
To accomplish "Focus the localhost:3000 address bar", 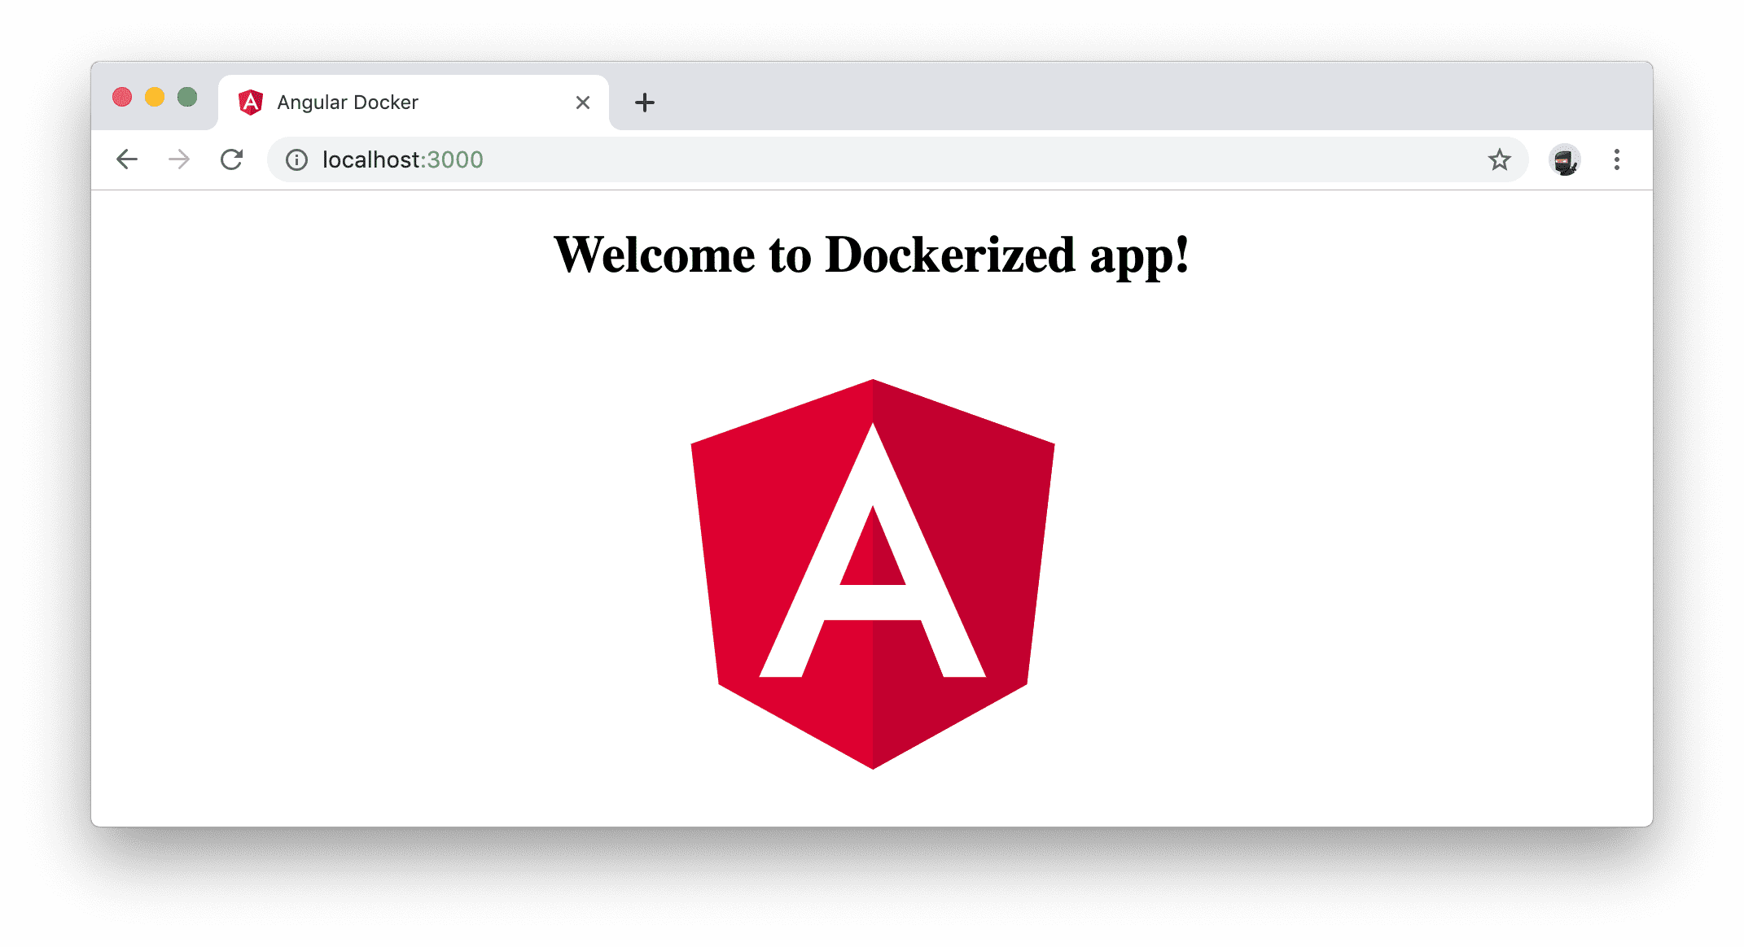I will tap(897, 159).
